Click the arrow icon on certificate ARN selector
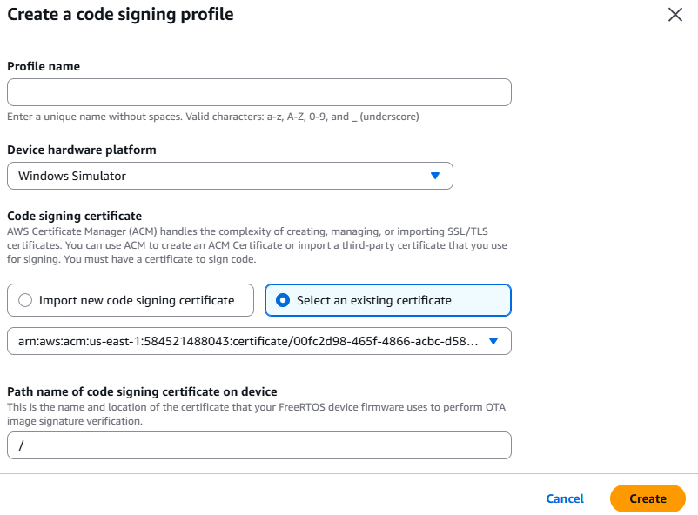 click(493, 342)
